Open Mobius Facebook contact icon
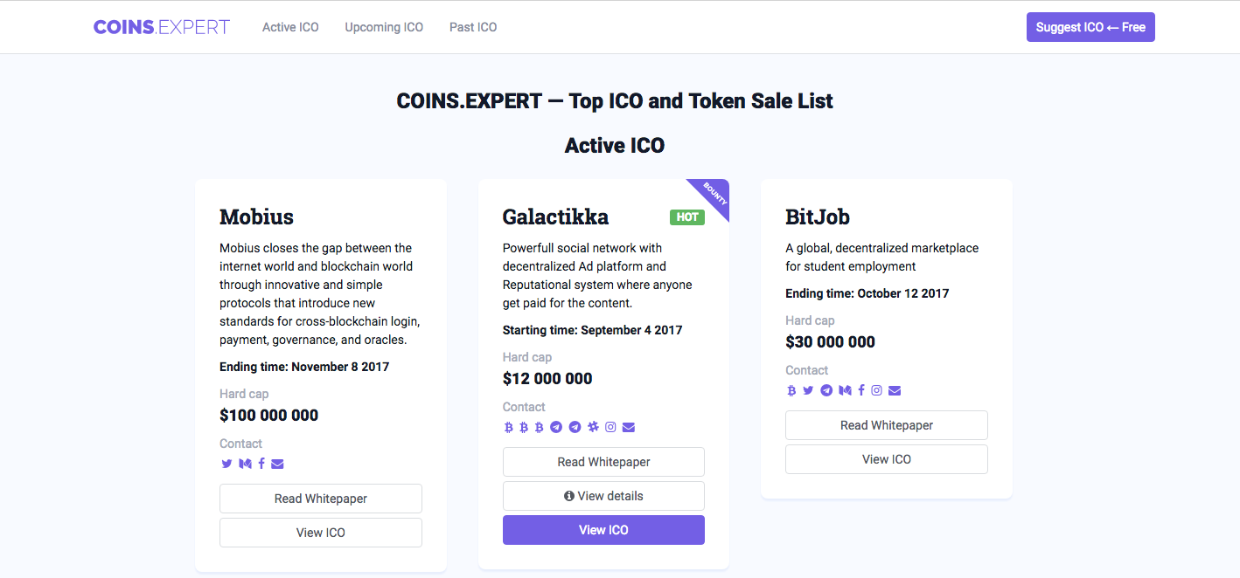This screenshot has width=1240, height=578. [x=261, y=464]
